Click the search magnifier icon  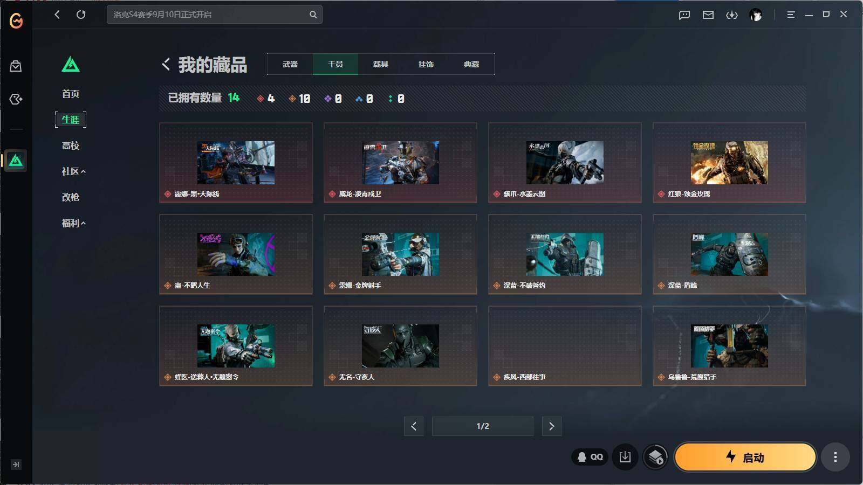point(313,15)
